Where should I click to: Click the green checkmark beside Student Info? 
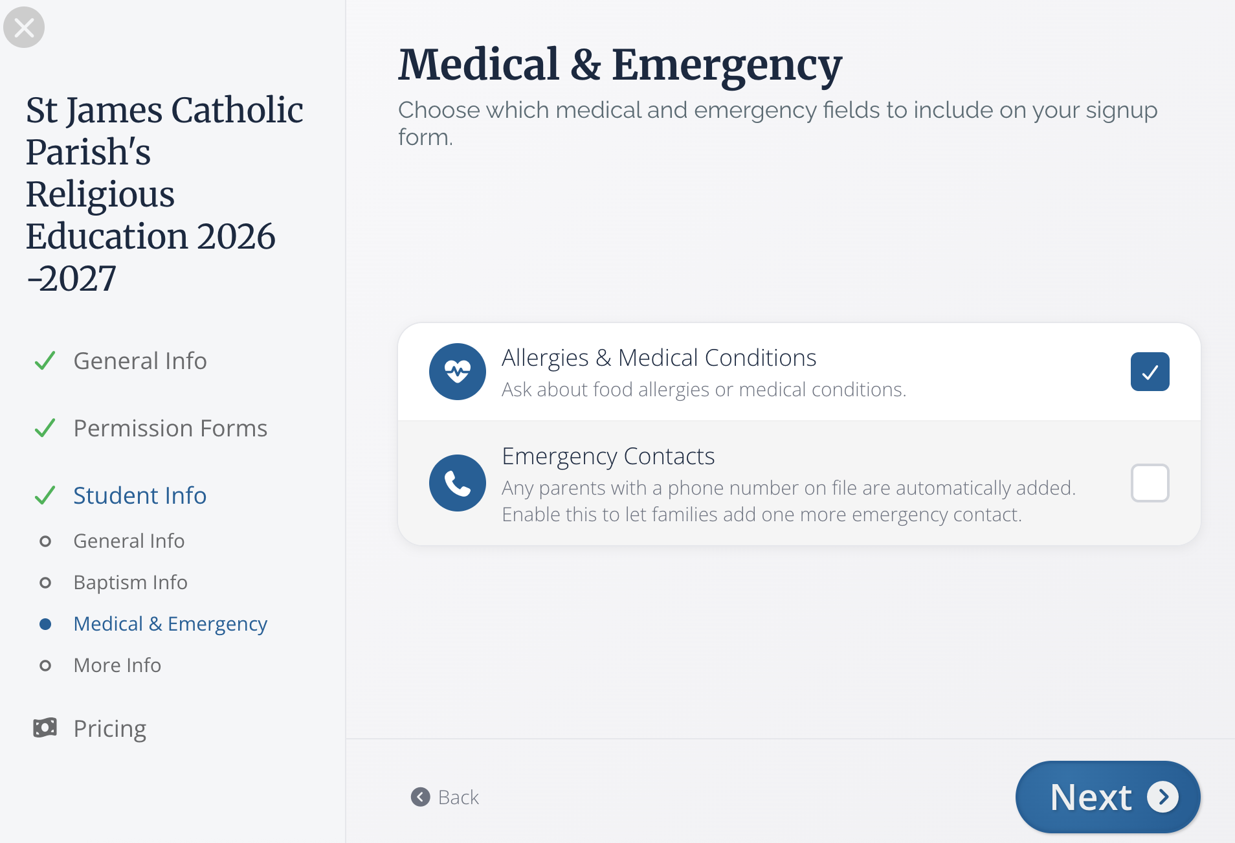pyautogui.click(x=45, y=495)
